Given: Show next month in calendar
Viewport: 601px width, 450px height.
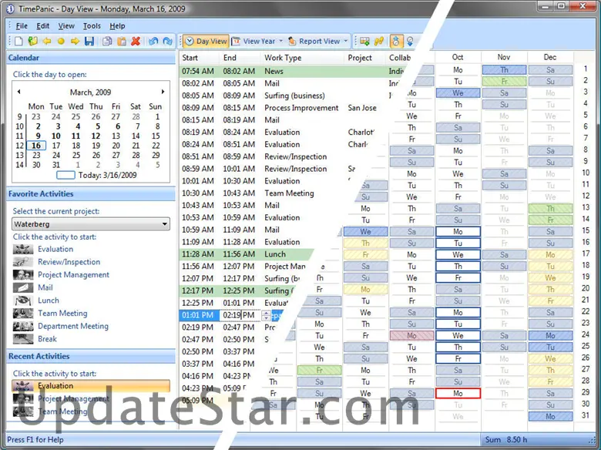Looking at the screenshot, I should point(163,92).
